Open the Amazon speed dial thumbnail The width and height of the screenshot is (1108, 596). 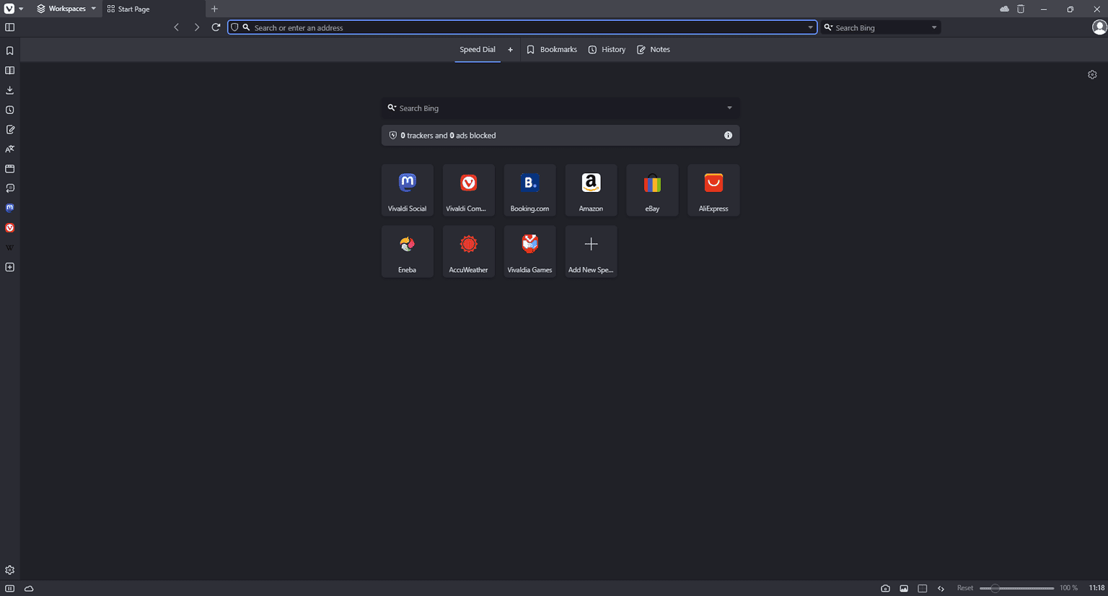point(591,190)
